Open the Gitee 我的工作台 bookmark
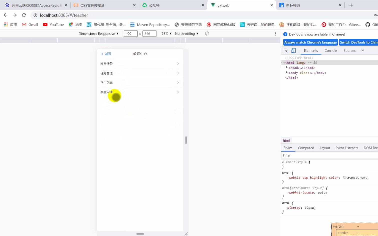Image resolution: width=378 pixels, height=236 pixels. 341,24
